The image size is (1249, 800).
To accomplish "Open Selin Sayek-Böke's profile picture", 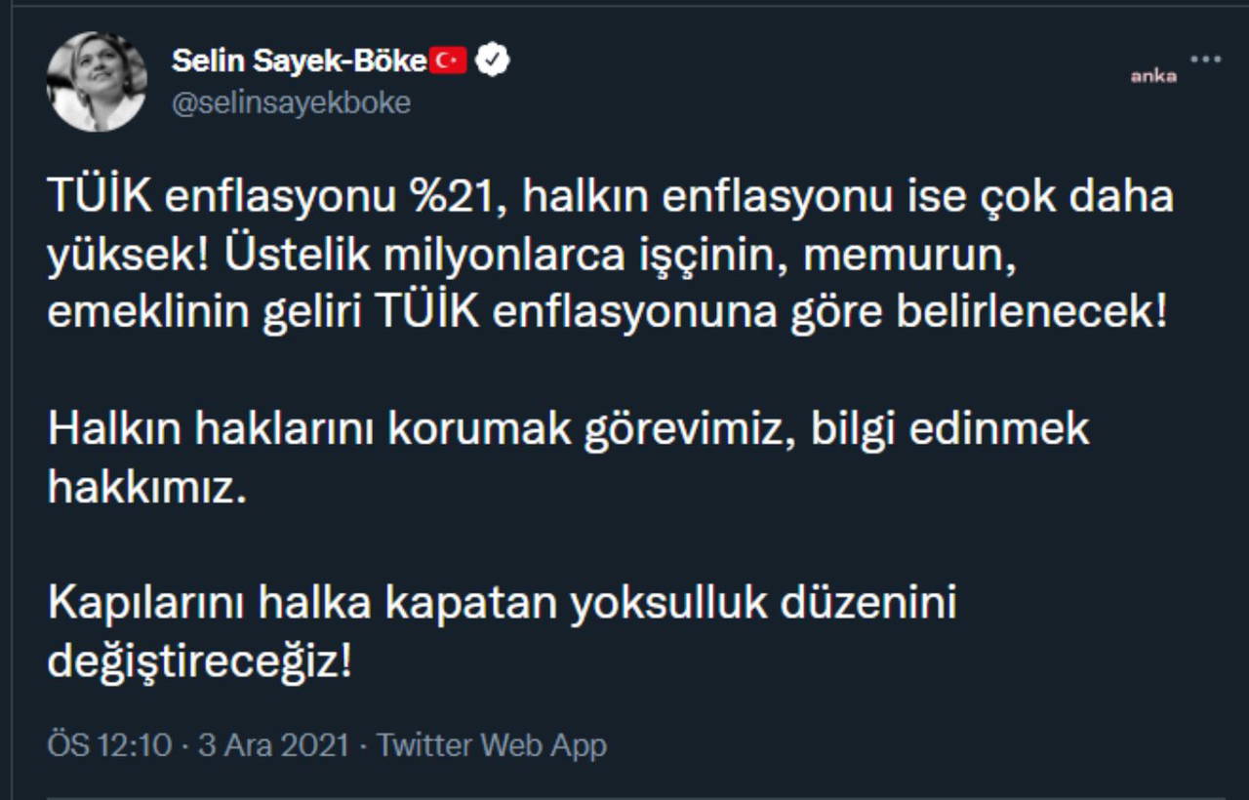I will click(x=96, y=81).
